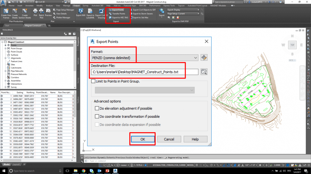Click the browse destination file icon
This screenshot has height=174, width=311.
coord(204,72)
